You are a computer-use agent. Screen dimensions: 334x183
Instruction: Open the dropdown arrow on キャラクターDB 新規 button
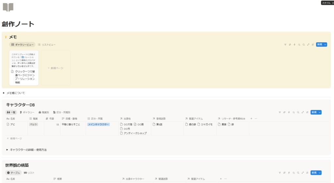(320, 112)
